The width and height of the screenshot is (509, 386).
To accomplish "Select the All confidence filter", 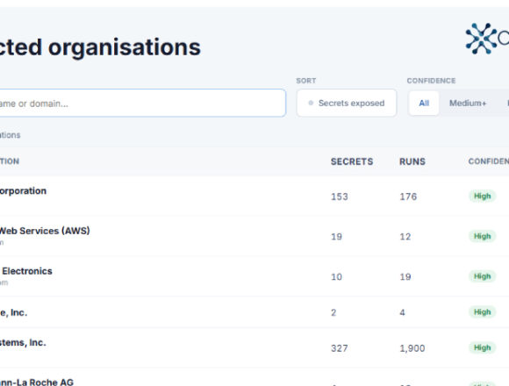I will point(424,103).
